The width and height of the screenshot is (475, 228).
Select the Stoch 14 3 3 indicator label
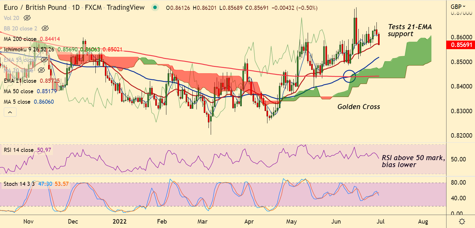pos(19,184)
